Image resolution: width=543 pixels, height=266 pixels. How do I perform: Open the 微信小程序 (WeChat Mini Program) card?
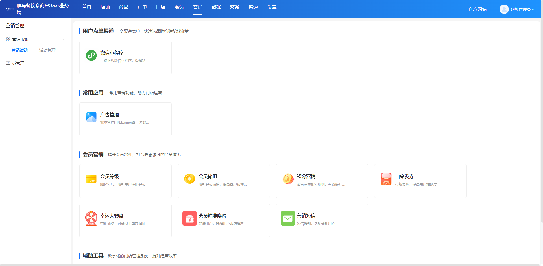(125, 57)
